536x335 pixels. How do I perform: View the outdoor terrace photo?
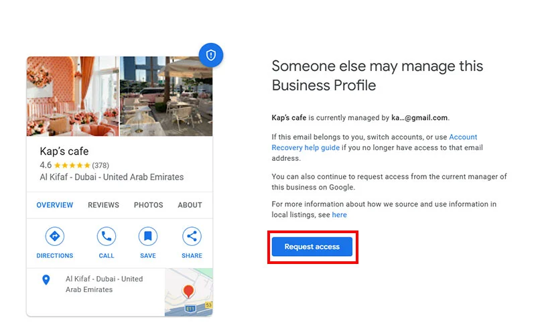165,96
